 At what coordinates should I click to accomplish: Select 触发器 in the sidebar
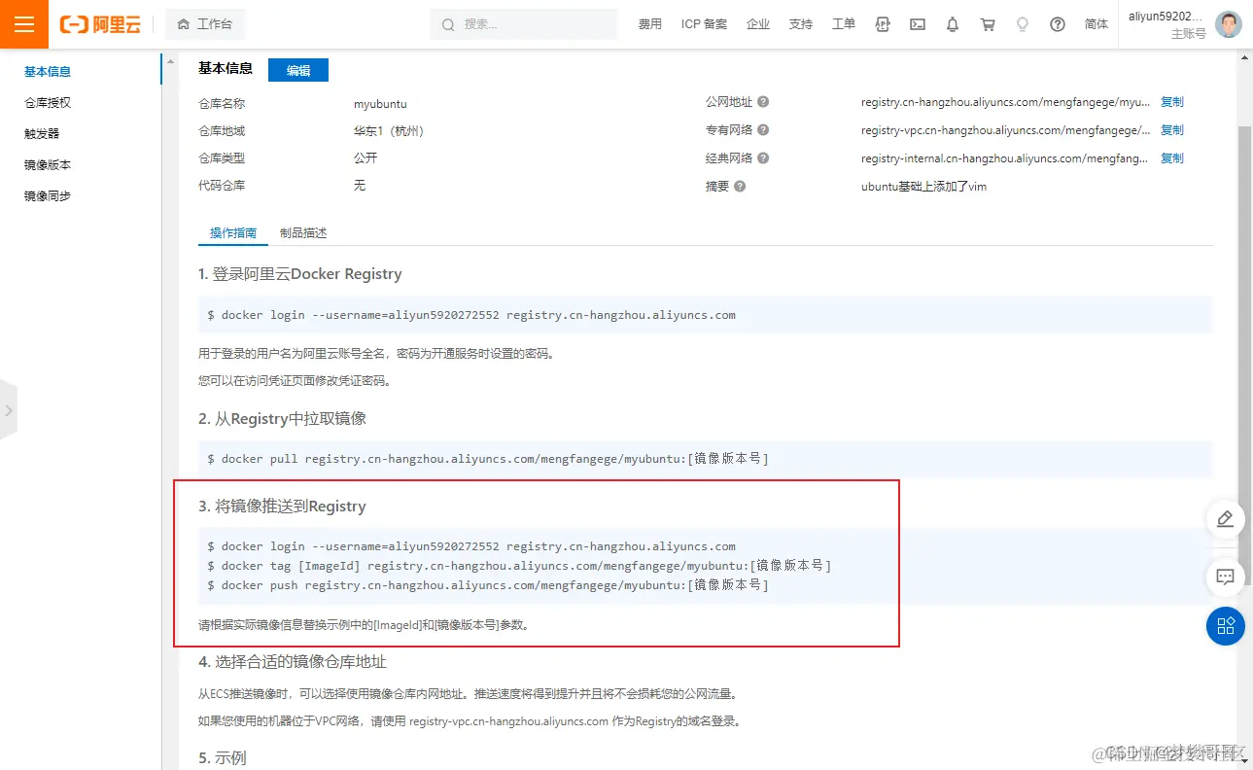pyautogui.click(x=42, y=133)
